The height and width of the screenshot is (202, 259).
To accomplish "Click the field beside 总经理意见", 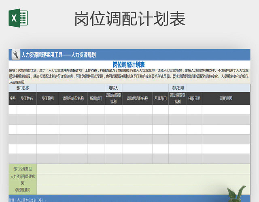I will pyautogui.click(x=143, y=190).
